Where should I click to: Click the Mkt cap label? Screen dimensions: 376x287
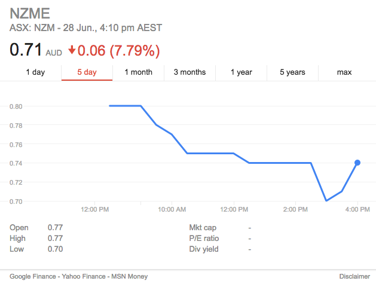(x=203, y=227)
